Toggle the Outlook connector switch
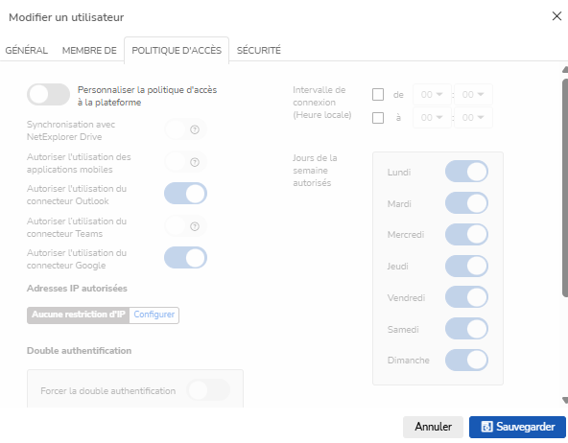This screenshot has width=568, height=443. 185,194
